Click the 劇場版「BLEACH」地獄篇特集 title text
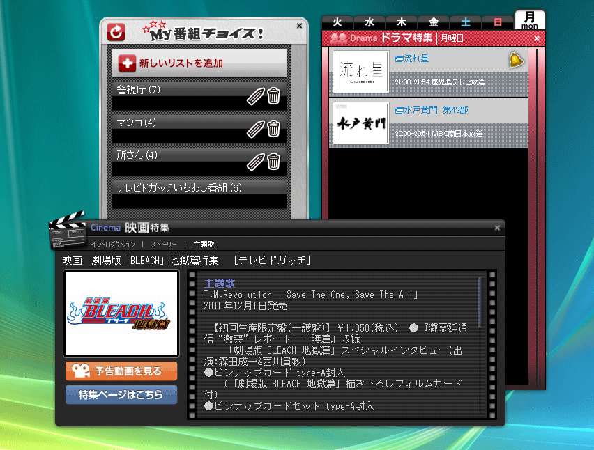Image resolution: width=594 pixels, height=450 pixels. point(155,261)
